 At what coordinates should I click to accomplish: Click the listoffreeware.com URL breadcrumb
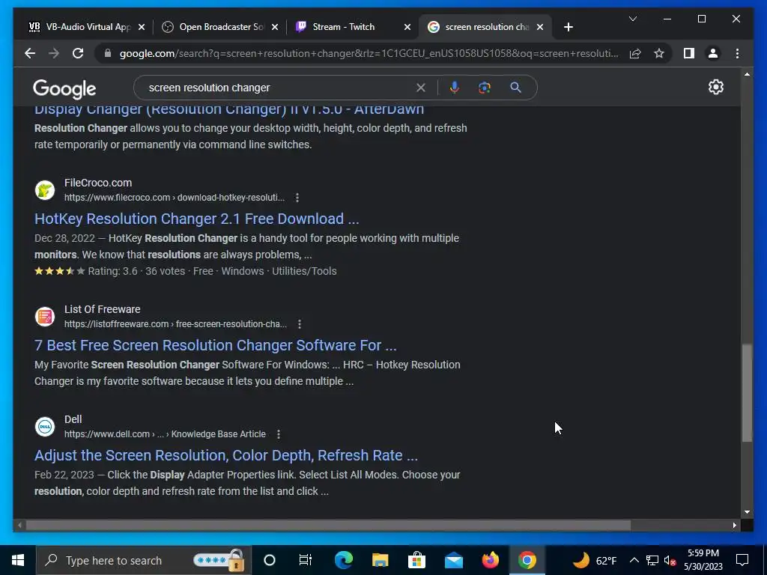(175, 324)
